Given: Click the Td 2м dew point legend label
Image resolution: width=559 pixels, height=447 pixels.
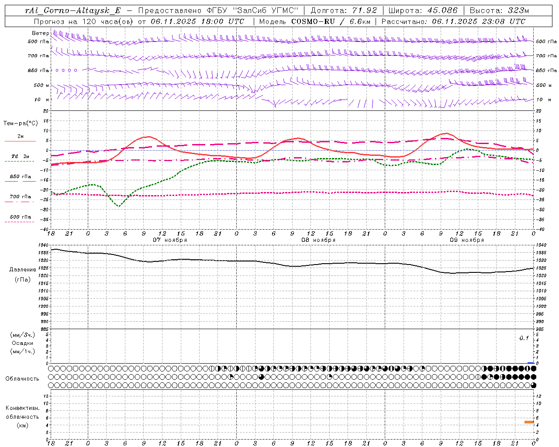Looking at the screenshot, I should coord(21,156).
